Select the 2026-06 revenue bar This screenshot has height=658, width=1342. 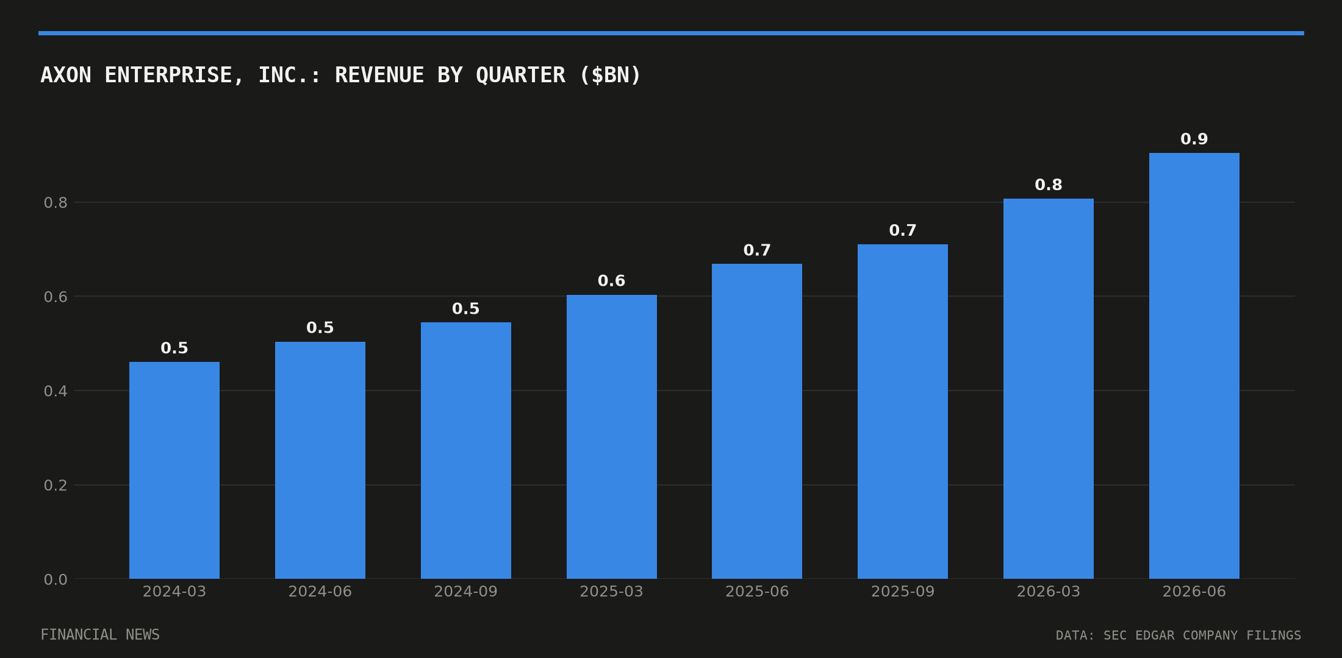(1194, 366)
